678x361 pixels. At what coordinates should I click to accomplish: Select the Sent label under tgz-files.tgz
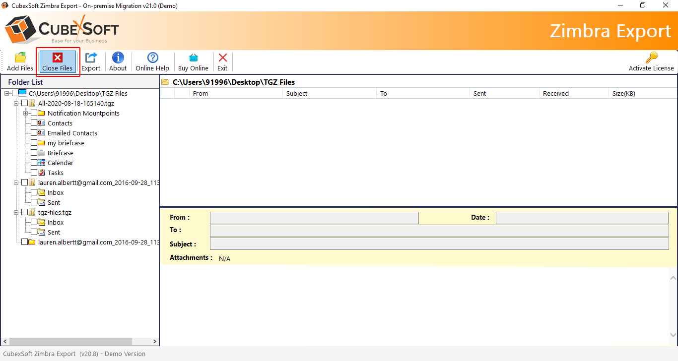pyautogui.click(x=54, y=232)
